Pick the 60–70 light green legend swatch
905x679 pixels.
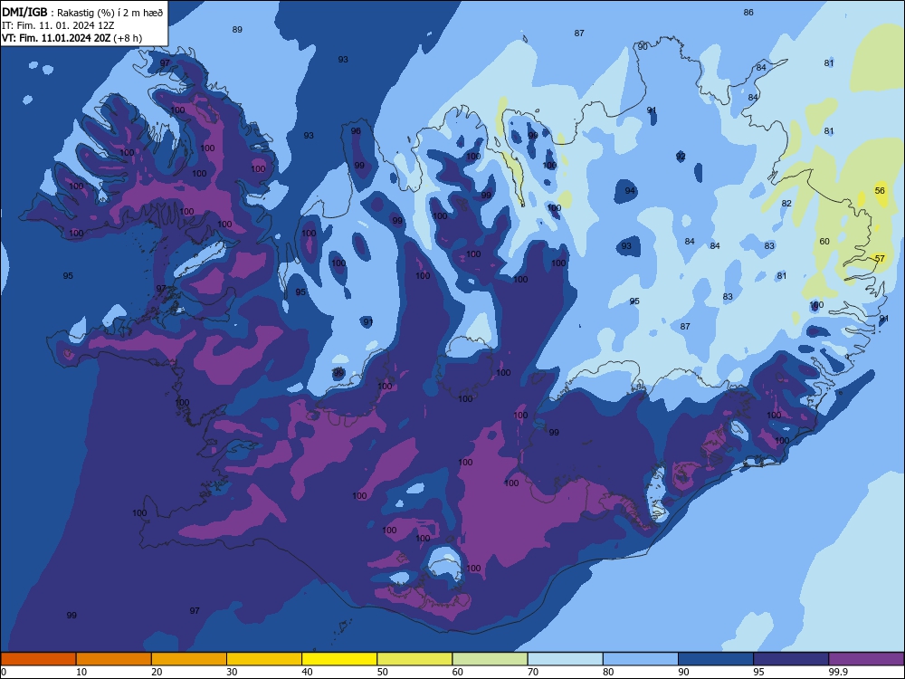[490, 659]
